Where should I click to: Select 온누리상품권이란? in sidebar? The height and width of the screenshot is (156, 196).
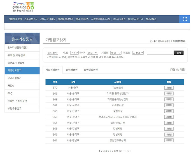click(22, 48)
